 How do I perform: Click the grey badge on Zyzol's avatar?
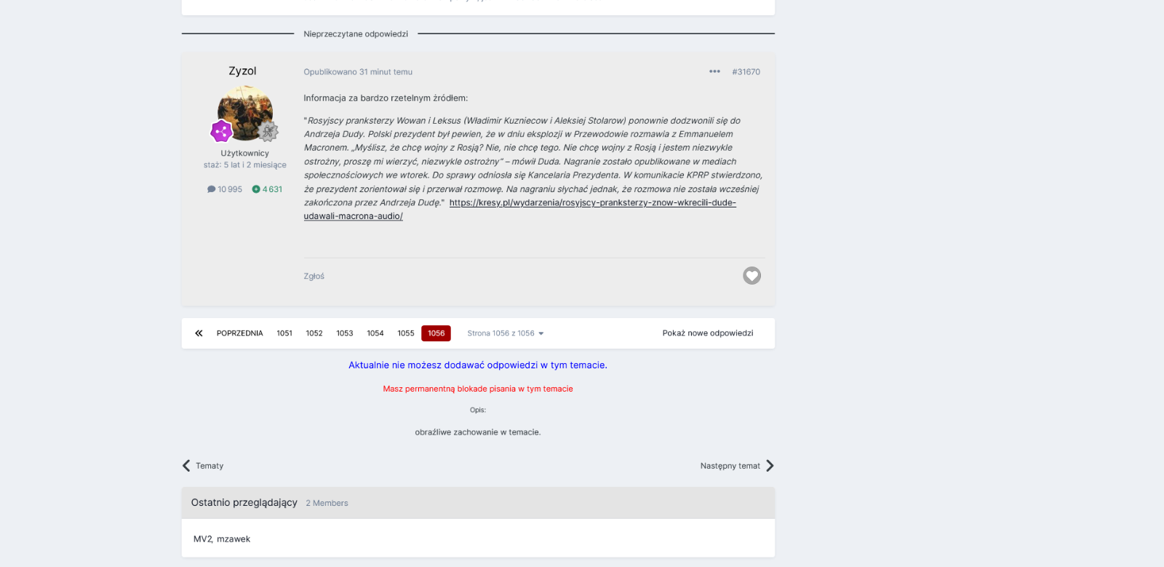268,131
